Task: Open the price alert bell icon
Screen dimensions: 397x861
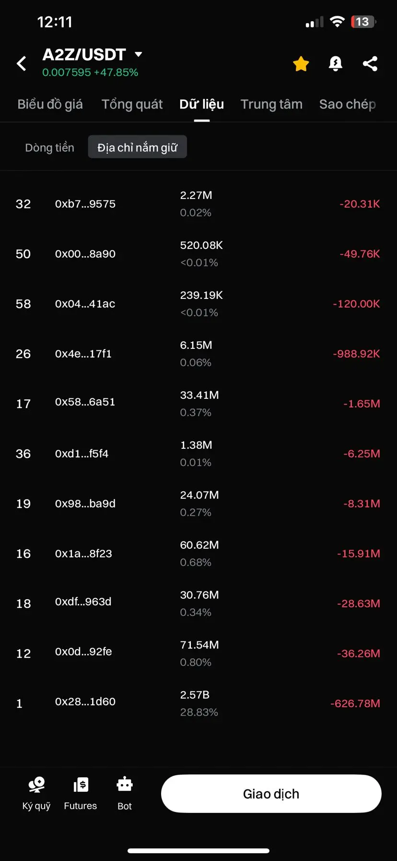Action: pyautogui.click(x=336, y=63)
